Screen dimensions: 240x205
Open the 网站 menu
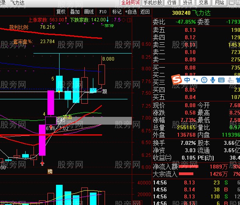point(219,3)
